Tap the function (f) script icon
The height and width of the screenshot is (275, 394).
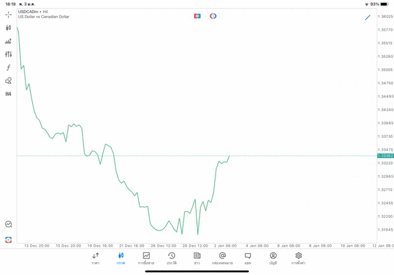(x=8, y=68)
